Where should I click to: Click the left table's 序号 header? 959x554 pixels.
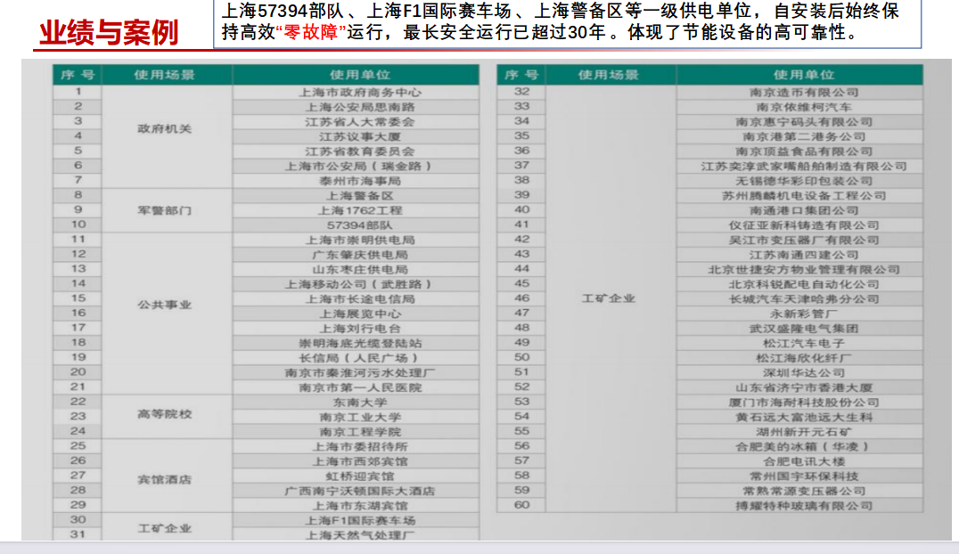78,75
